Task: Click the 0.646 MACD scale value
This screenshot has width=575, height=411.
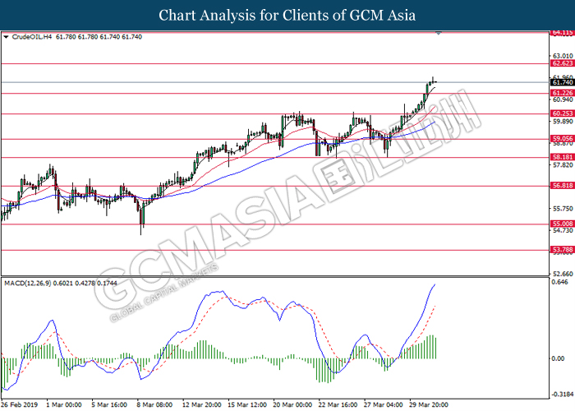Action: point(559,282)
